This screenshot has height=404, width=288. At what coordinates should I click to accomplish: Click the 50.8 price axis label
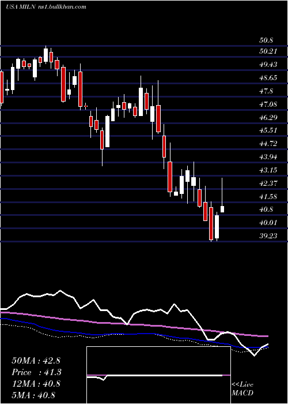click(266, 40)
